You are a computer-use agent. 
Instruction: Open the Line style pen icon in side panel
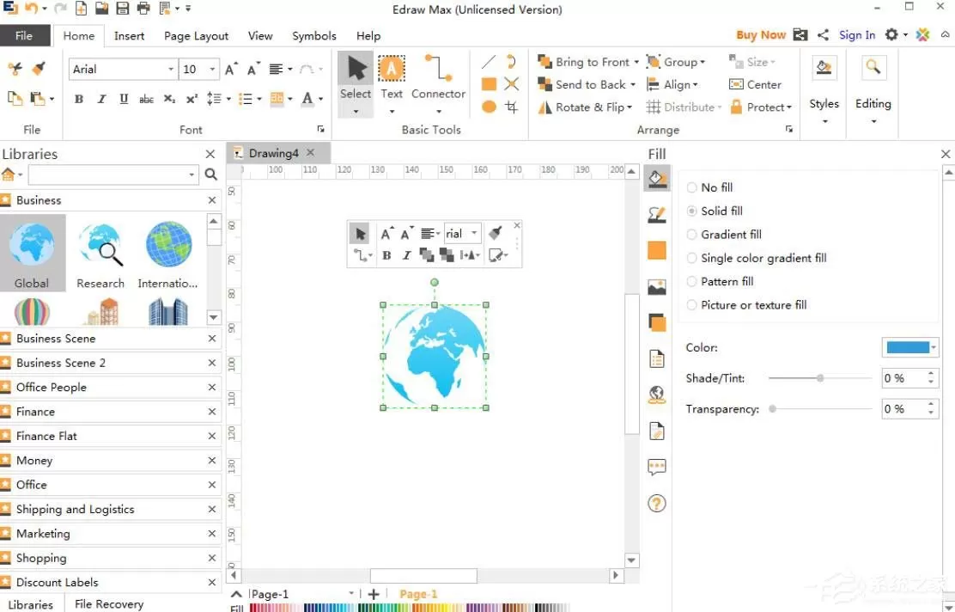pyautogui.click(x=656, y=215)
